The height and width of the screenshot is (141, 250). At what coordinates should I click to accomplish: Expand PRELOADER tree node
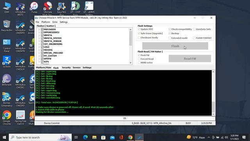click(39, 29)
